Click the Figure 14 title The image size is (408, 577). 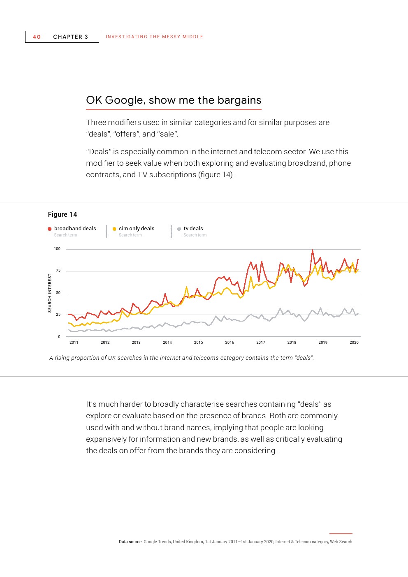(x=63, y=214)
